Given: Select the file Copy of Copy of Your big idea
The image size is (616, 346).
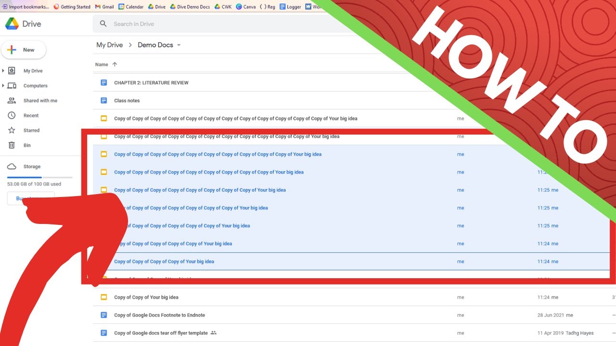Looking at the screenshot, I should (146, 297).
